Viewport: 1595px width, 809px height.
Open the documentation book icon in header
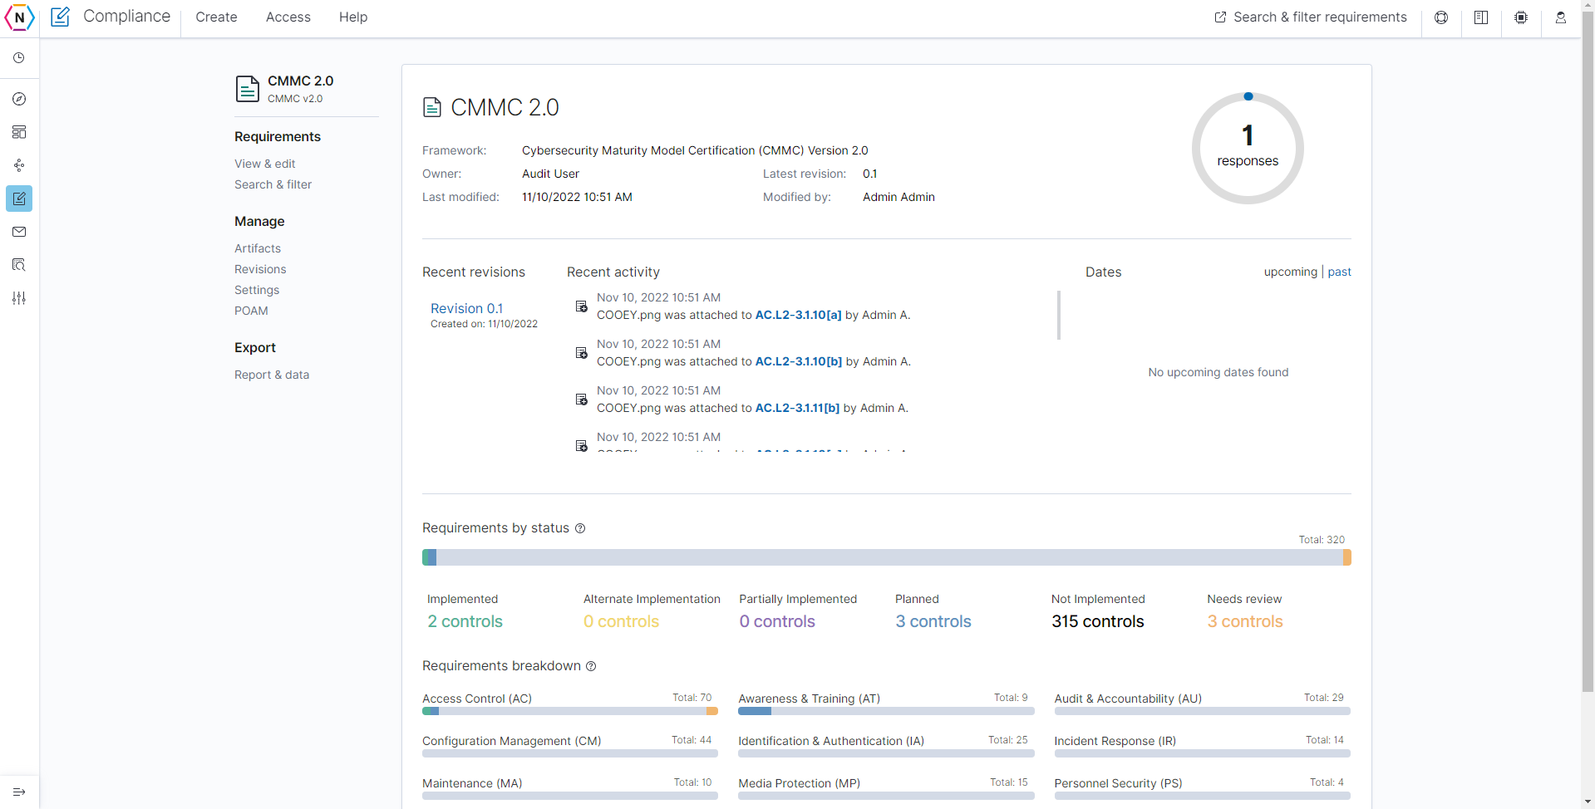tap(1481, 17)
